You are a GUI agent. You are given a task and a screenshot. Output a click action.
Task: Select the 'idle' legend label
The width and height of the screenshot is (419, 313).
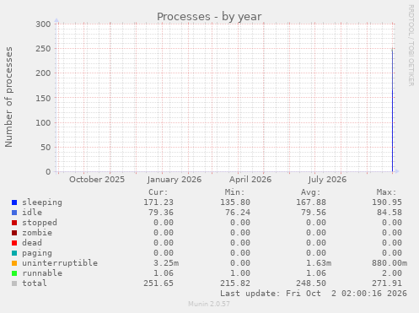click(x=32, y=213)
